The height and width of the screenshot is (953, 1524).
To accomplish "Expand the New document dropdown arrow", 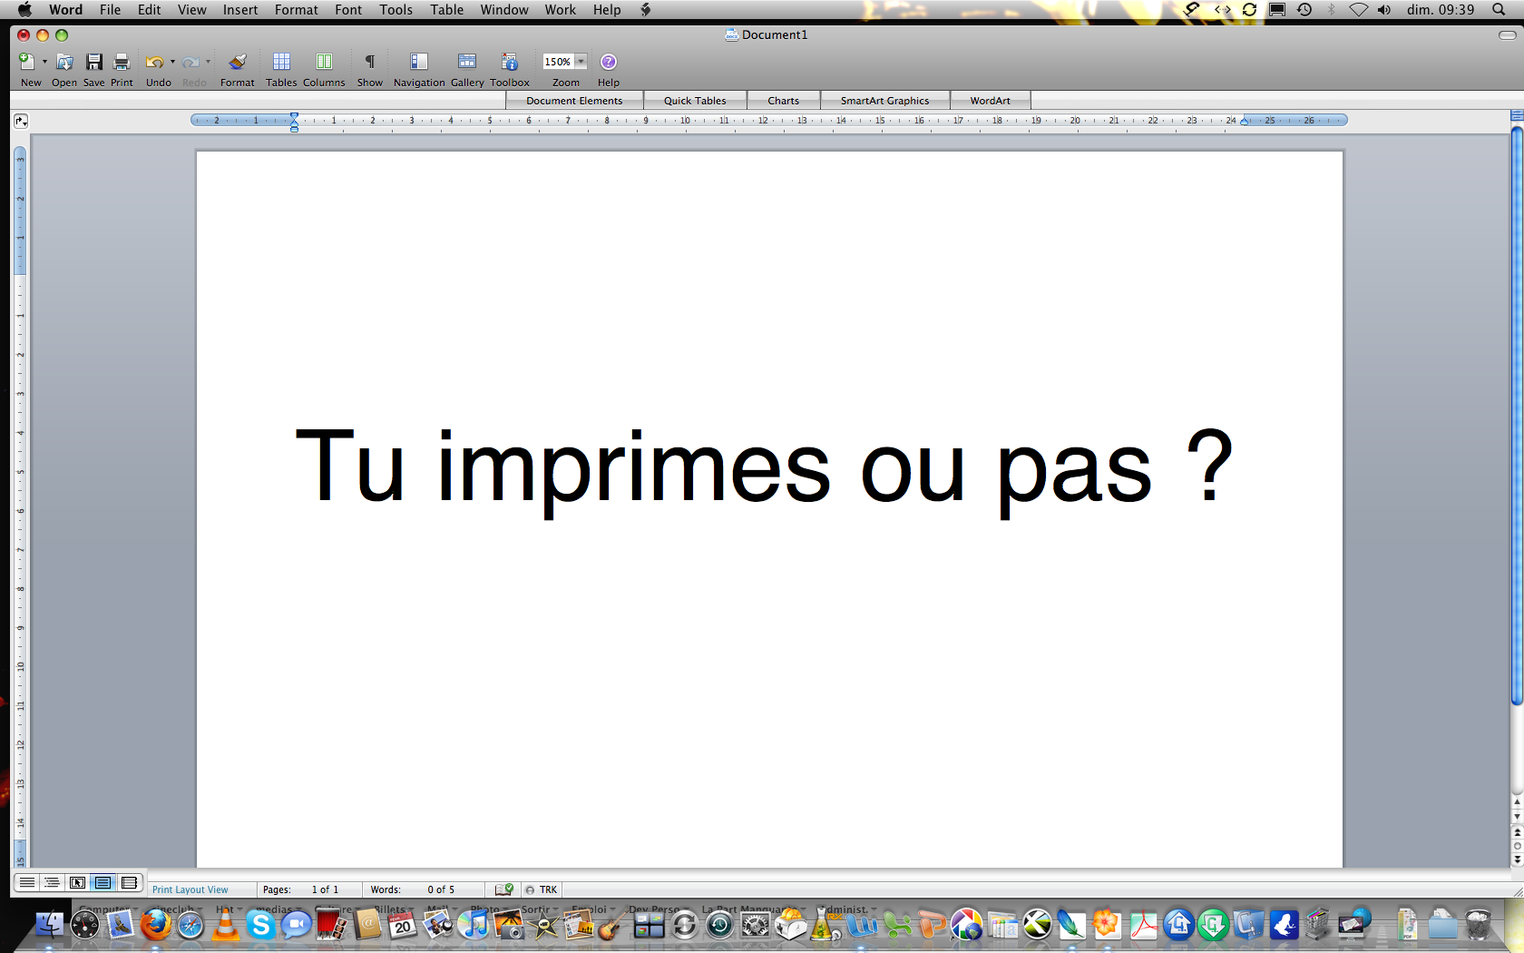I will coord(44,62).
